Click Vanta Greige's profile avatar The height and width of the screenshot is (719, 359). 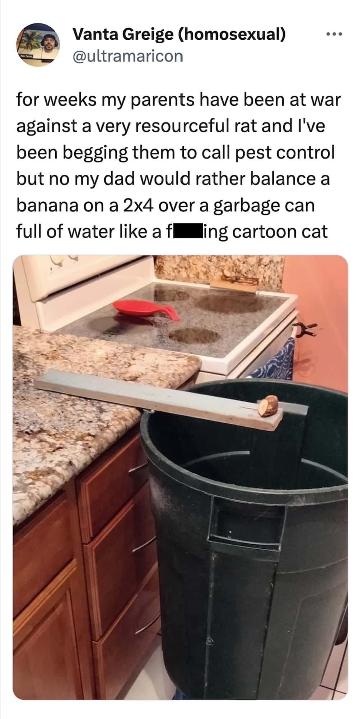click(38, 45)
